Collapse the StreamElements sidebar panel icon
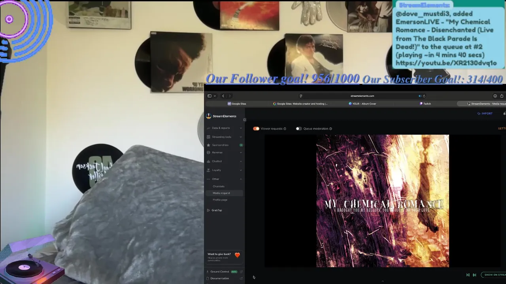Viewport: 506px width, 284px height. click(244, 120)
